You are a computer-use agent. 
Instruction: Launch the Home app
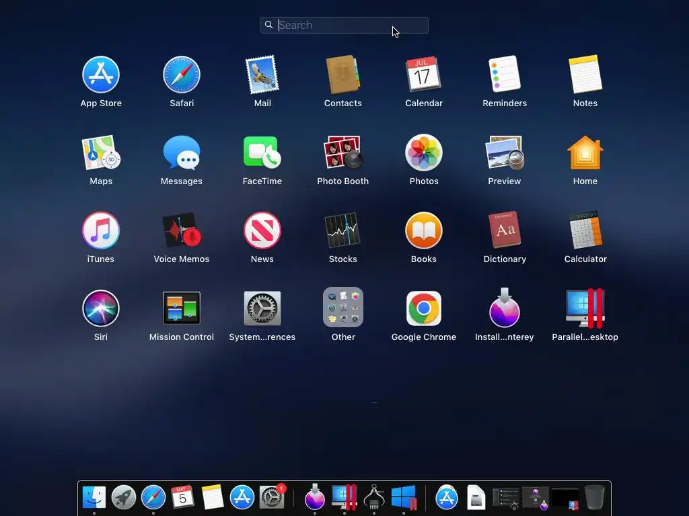[585, 153]
